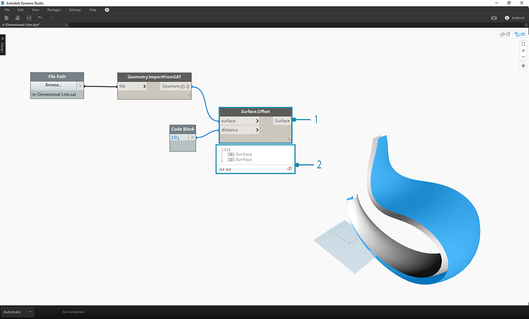Switch to graph view navigation mode
This screenshot has height=319, width=529.
click(x=520, y=34)
